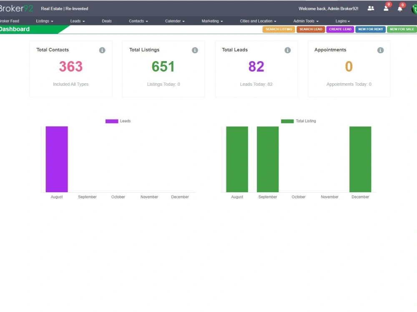Show info for Total Listings card
Screen dimensions: 417x312
[x=195, y=50]
